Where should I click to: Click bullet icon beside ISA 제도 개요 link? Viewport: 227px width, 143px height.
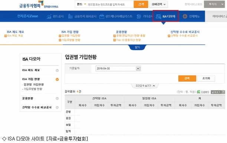6,36
